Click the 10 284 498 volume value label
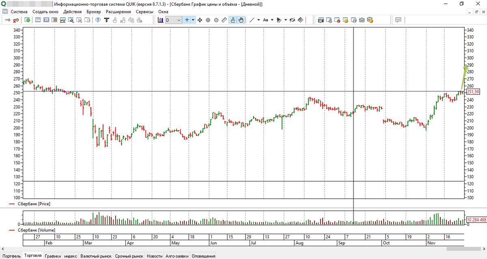487x259 pixels. [x=476, y=220]
